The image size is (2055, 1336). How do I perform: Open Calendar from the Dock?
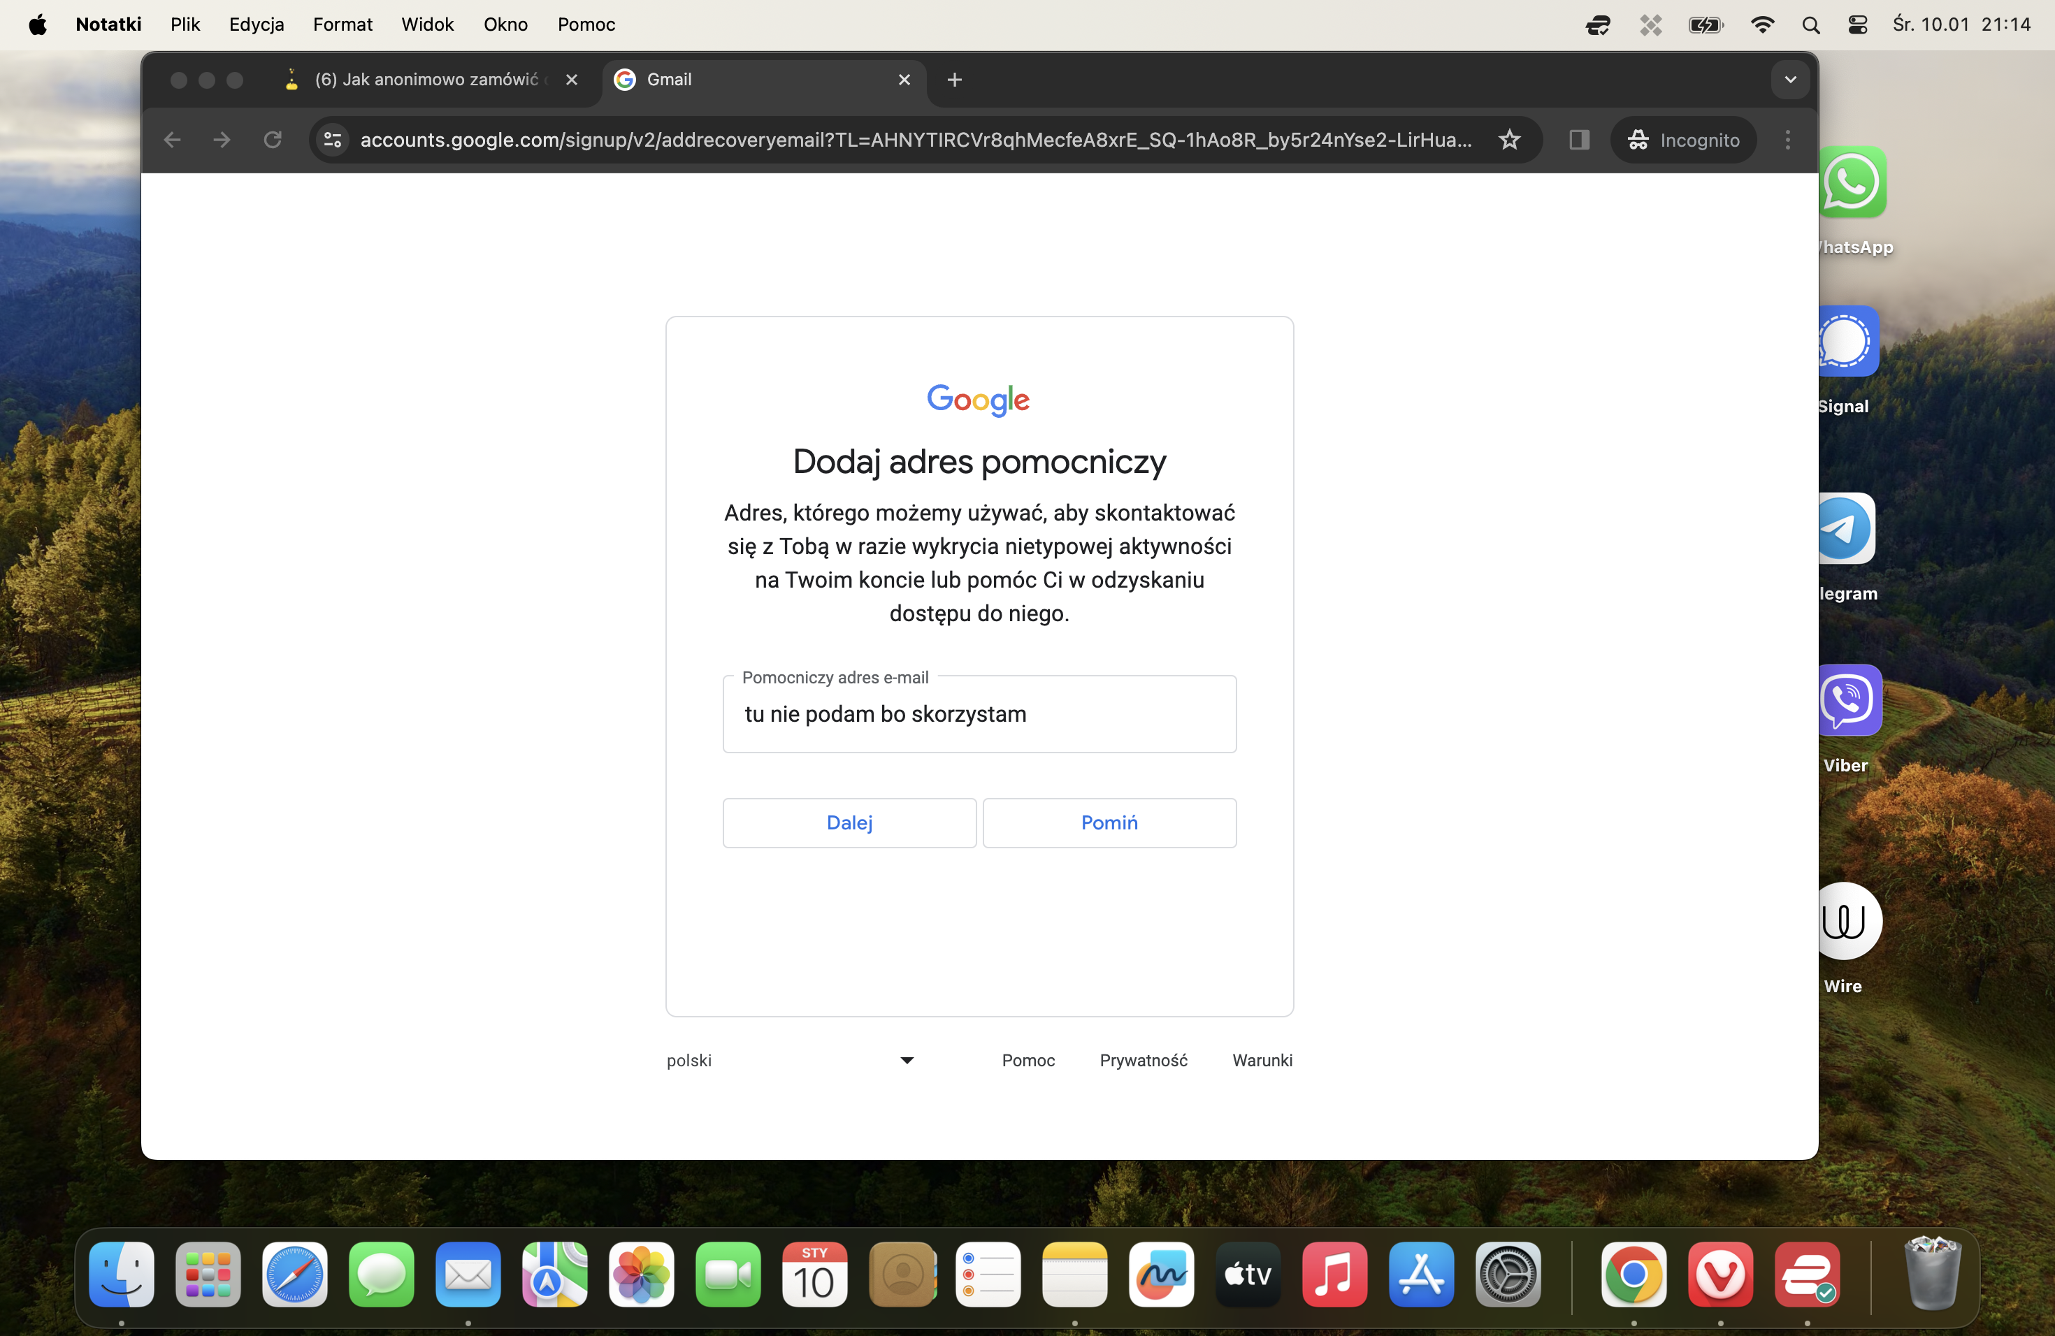pos(814,1274)
